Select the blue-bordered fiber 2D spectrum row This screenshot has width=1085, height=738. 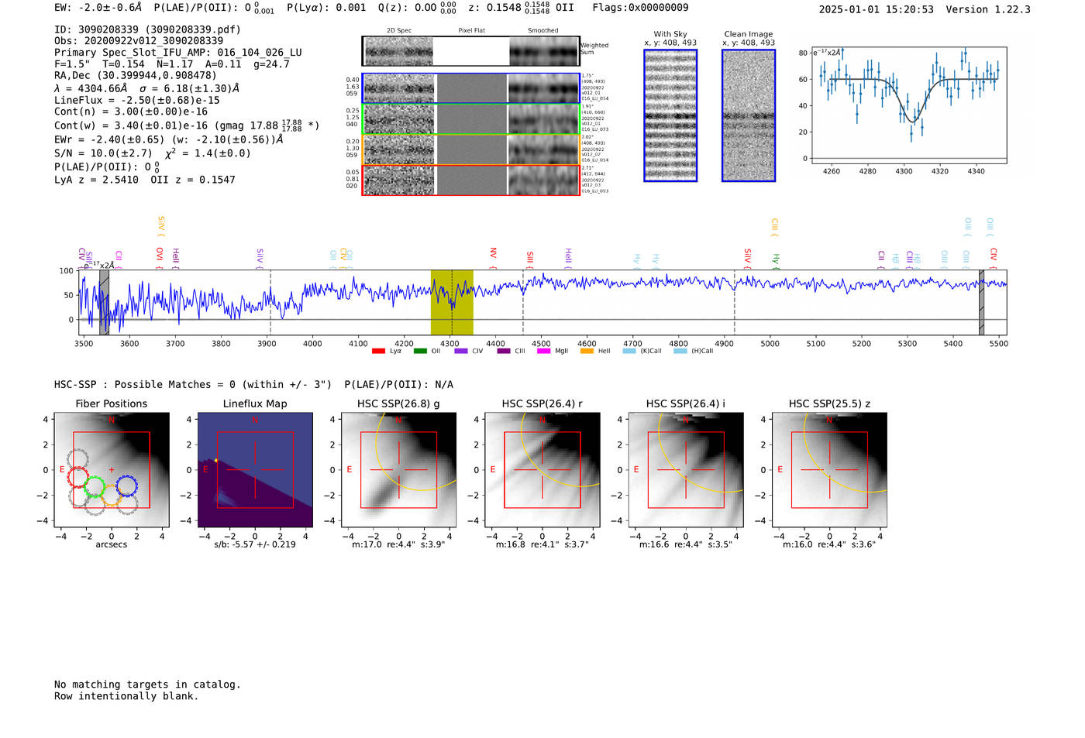coord(471,88)
